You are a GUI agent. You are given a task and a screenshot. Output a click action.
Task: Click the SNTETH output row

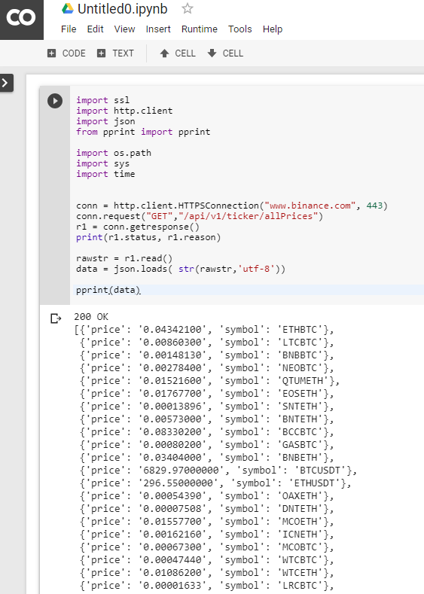[x=207, y=407]
